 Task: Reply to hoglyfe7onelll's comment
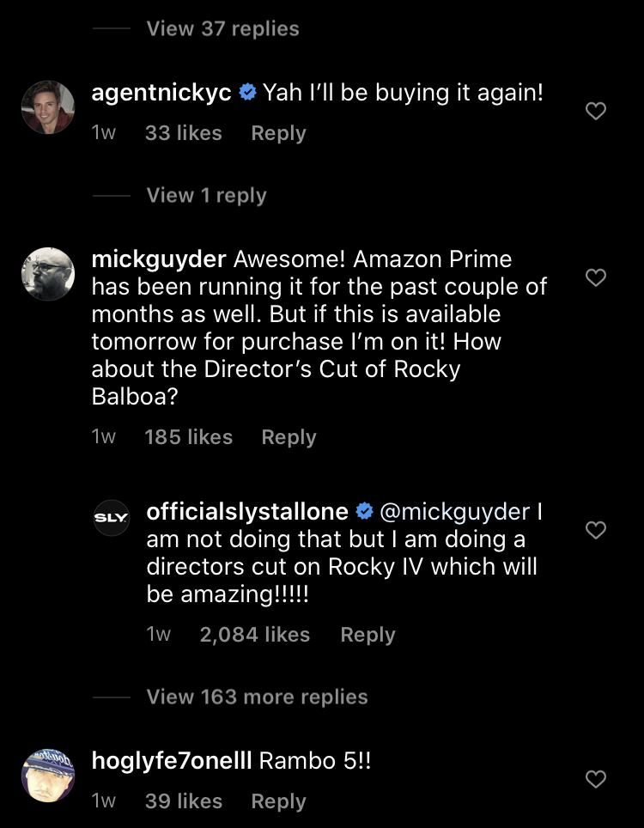click(278, 801)
